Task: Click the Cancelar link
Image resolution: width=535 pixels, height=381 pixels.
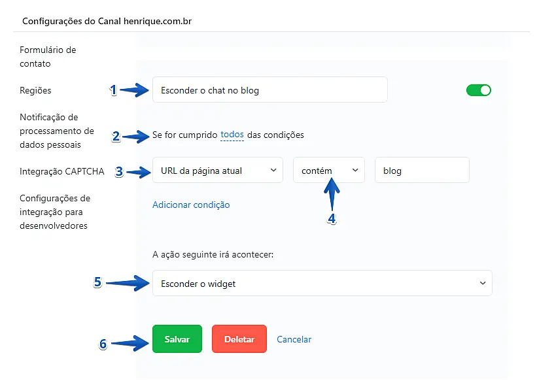Action: coord(294,339)
